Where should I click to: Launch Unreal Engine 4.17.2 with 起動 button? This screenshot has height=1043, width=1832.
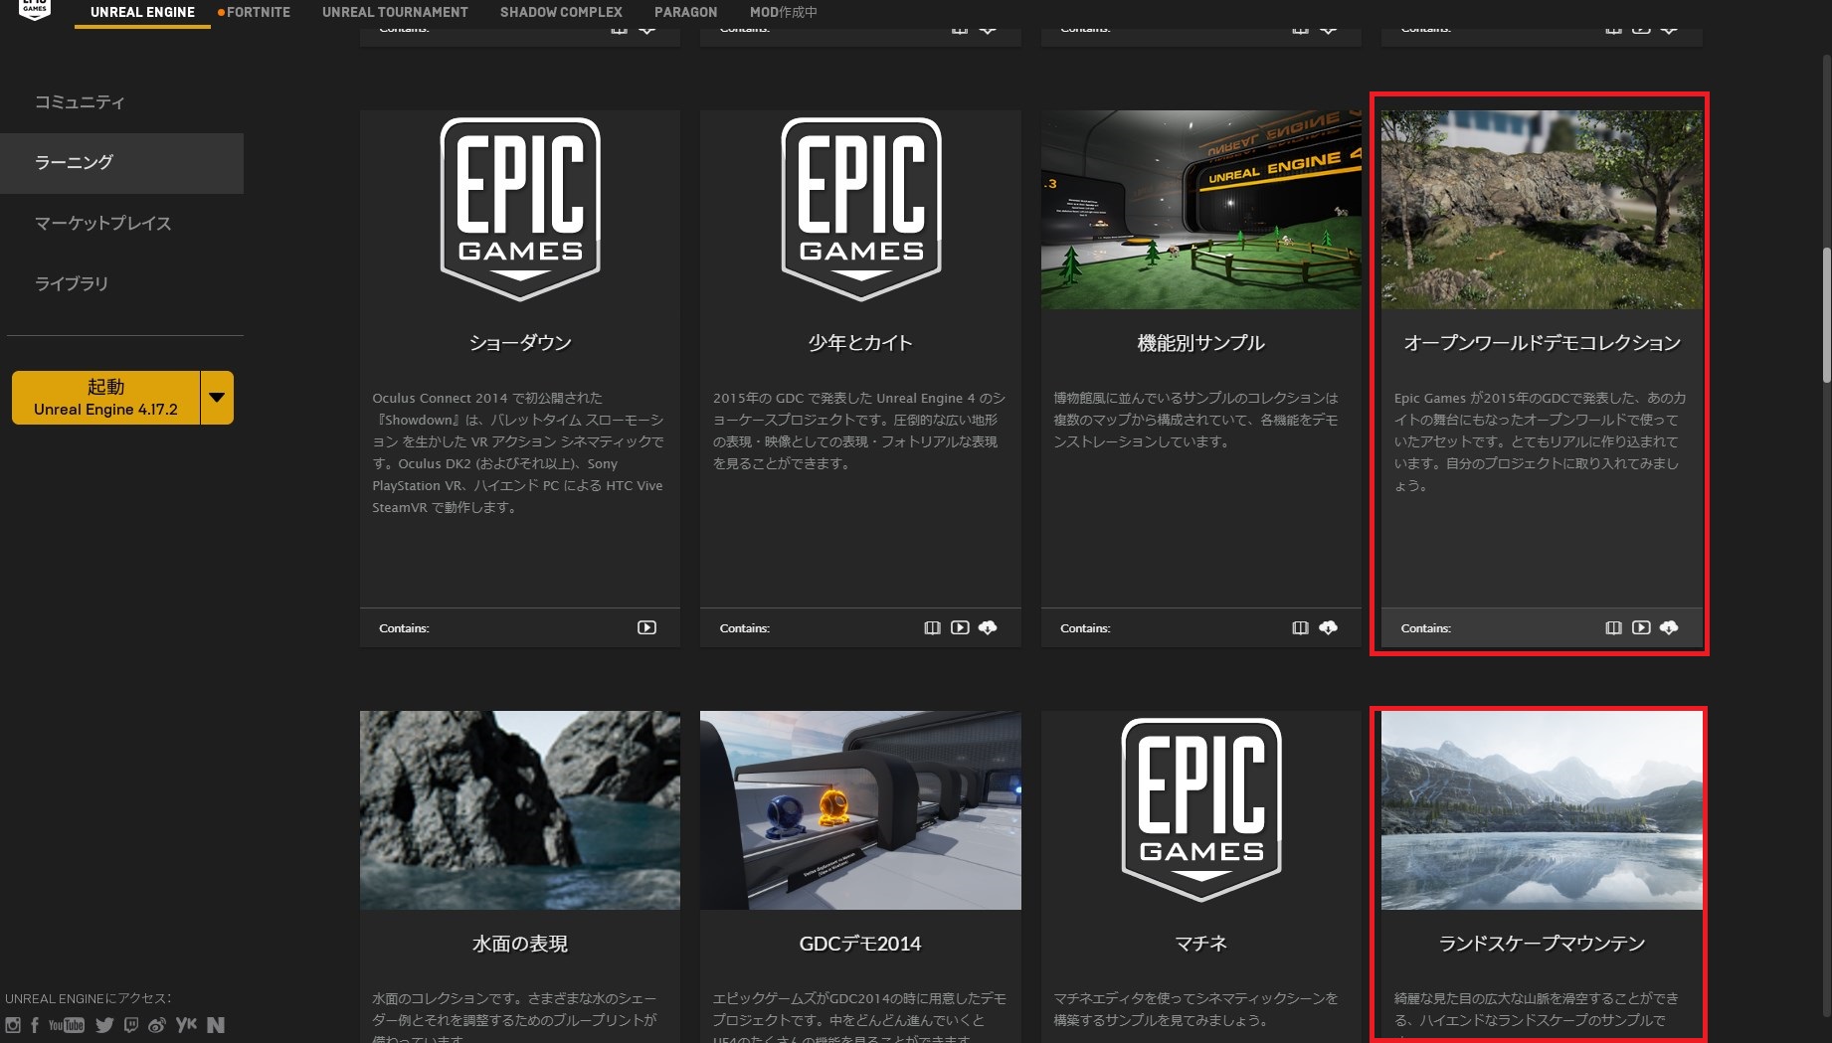(105, 398)
